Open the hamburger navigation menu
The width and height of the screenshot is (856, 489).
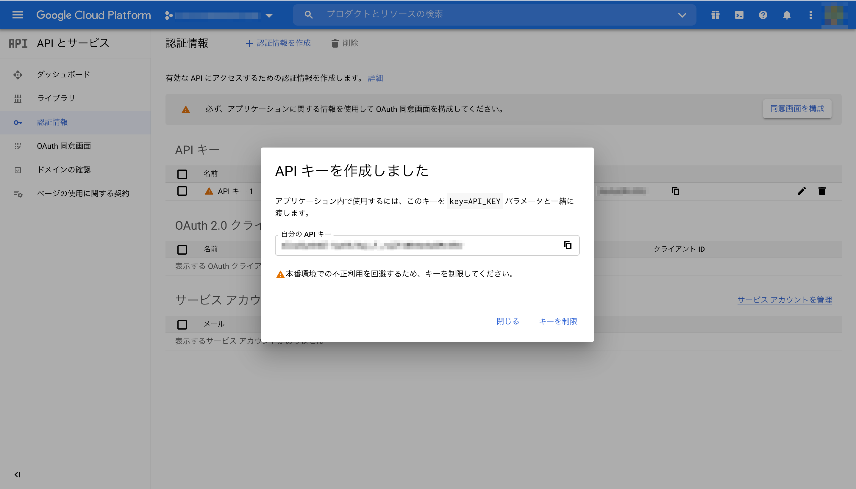click(x=18, y=15)
